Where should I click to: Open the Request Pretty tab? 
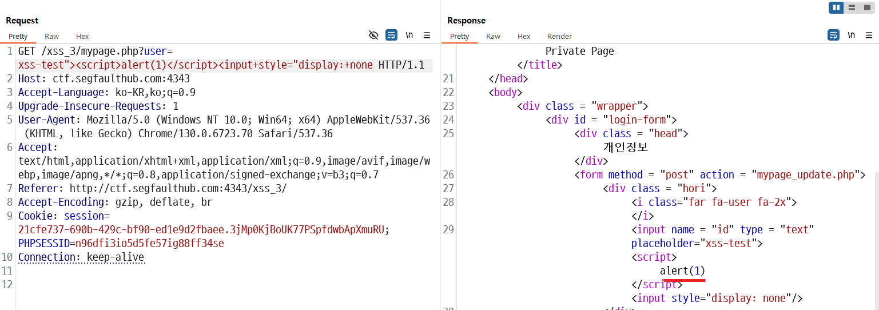coord(18,36)
